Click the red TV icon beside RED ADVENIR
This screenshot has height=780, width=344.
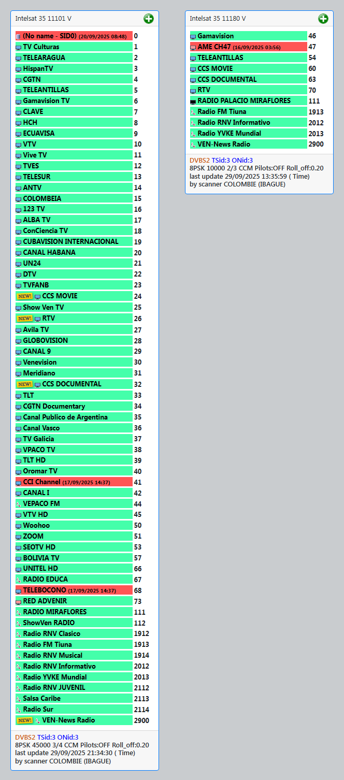click(x=19, y=601)
